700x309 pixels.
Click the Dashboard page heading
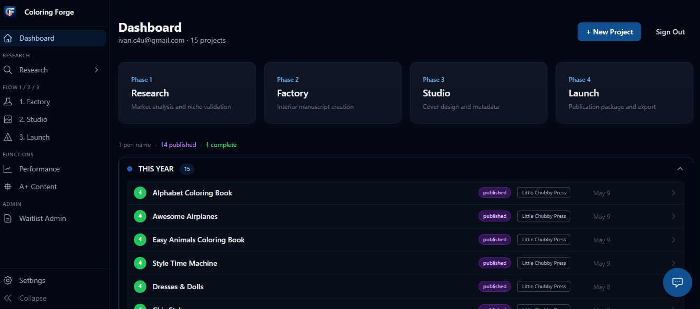click(x=150, y=28)
